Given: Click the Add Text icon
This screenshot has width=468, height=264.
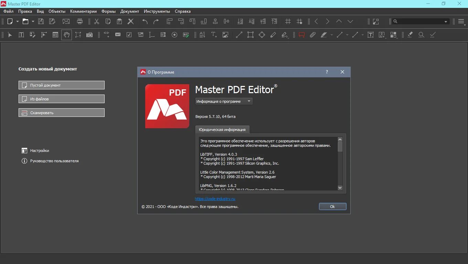Looking at the screenshot, I should (x=214, y=35).
